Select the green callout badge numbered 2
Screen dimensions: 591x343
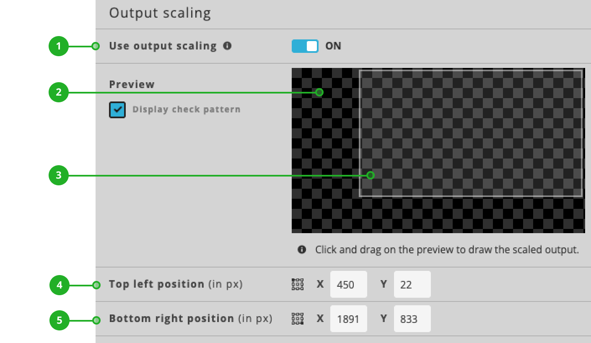[58, 92]
